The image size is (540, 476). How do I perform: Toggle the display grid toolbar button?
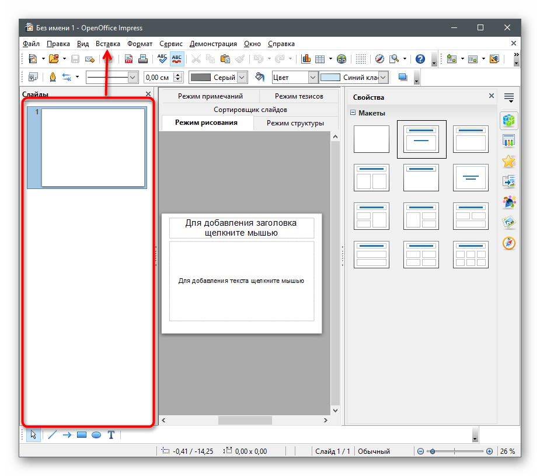click(361, 59)
